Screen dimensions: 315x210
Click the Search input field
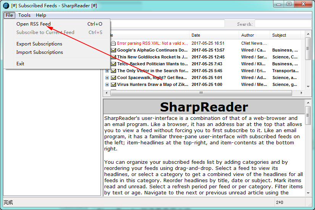(x=283, y=24)
